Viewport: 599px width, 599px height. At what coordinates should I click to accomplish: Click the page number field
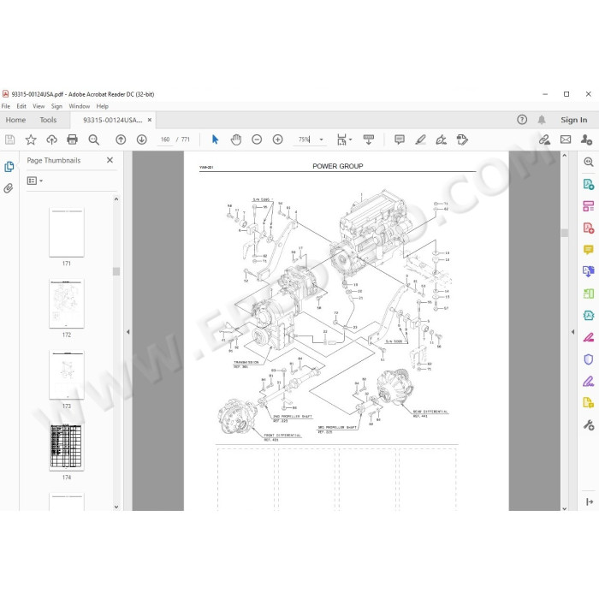pyautogui.click(x=165, y=139)
